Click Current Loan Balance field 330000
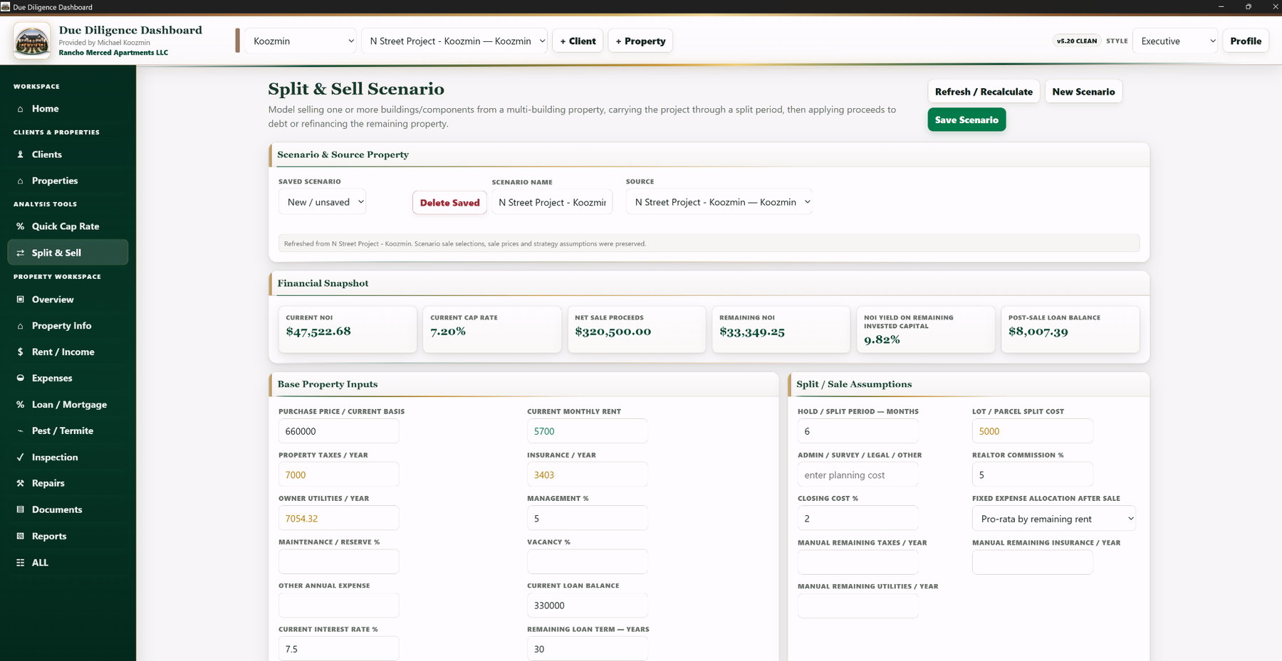Image resolution: width=1282 pixels, height=661 pixels. (587, 605)
